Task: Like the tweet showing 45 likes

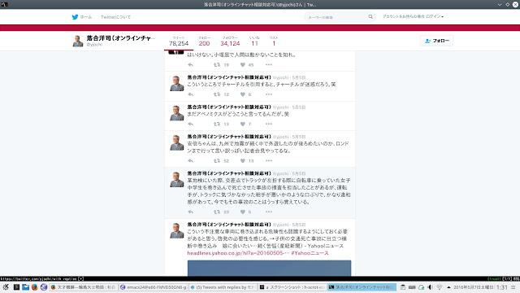Action: click(x=243, y=65)
